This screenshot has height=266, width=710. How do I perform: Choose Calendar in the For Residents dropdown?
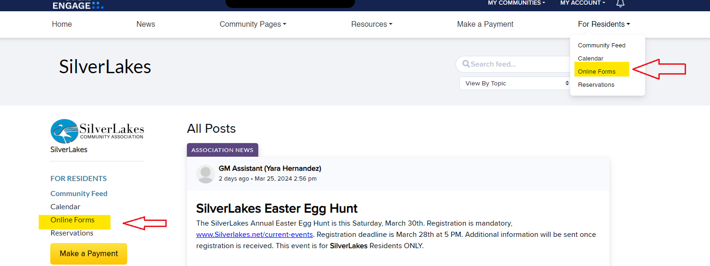pos(591,59)
